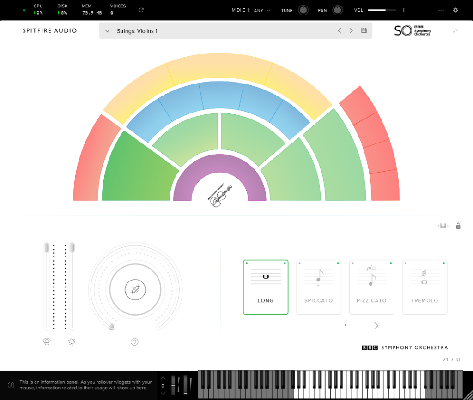This screenshot has height=400, width=473.
Task: Enable the SPICCATO technique
Action: coord(319,287)
